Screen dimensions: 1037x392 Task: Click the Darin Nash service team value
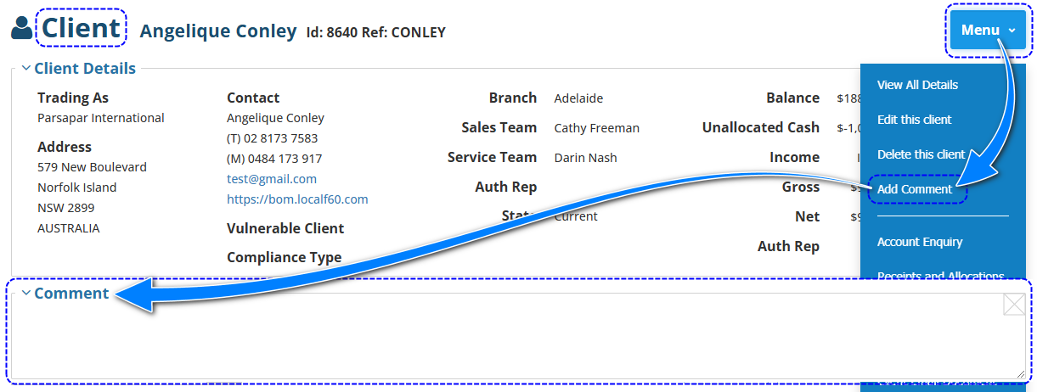[x=585, y=158]
